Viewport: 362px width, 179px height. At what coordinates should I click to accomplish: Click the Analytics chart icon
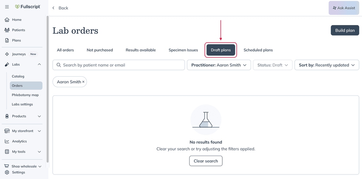click(7, 141)
